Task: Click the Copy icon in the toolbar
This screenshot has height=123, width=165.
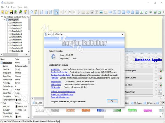Action: [31, 12]
